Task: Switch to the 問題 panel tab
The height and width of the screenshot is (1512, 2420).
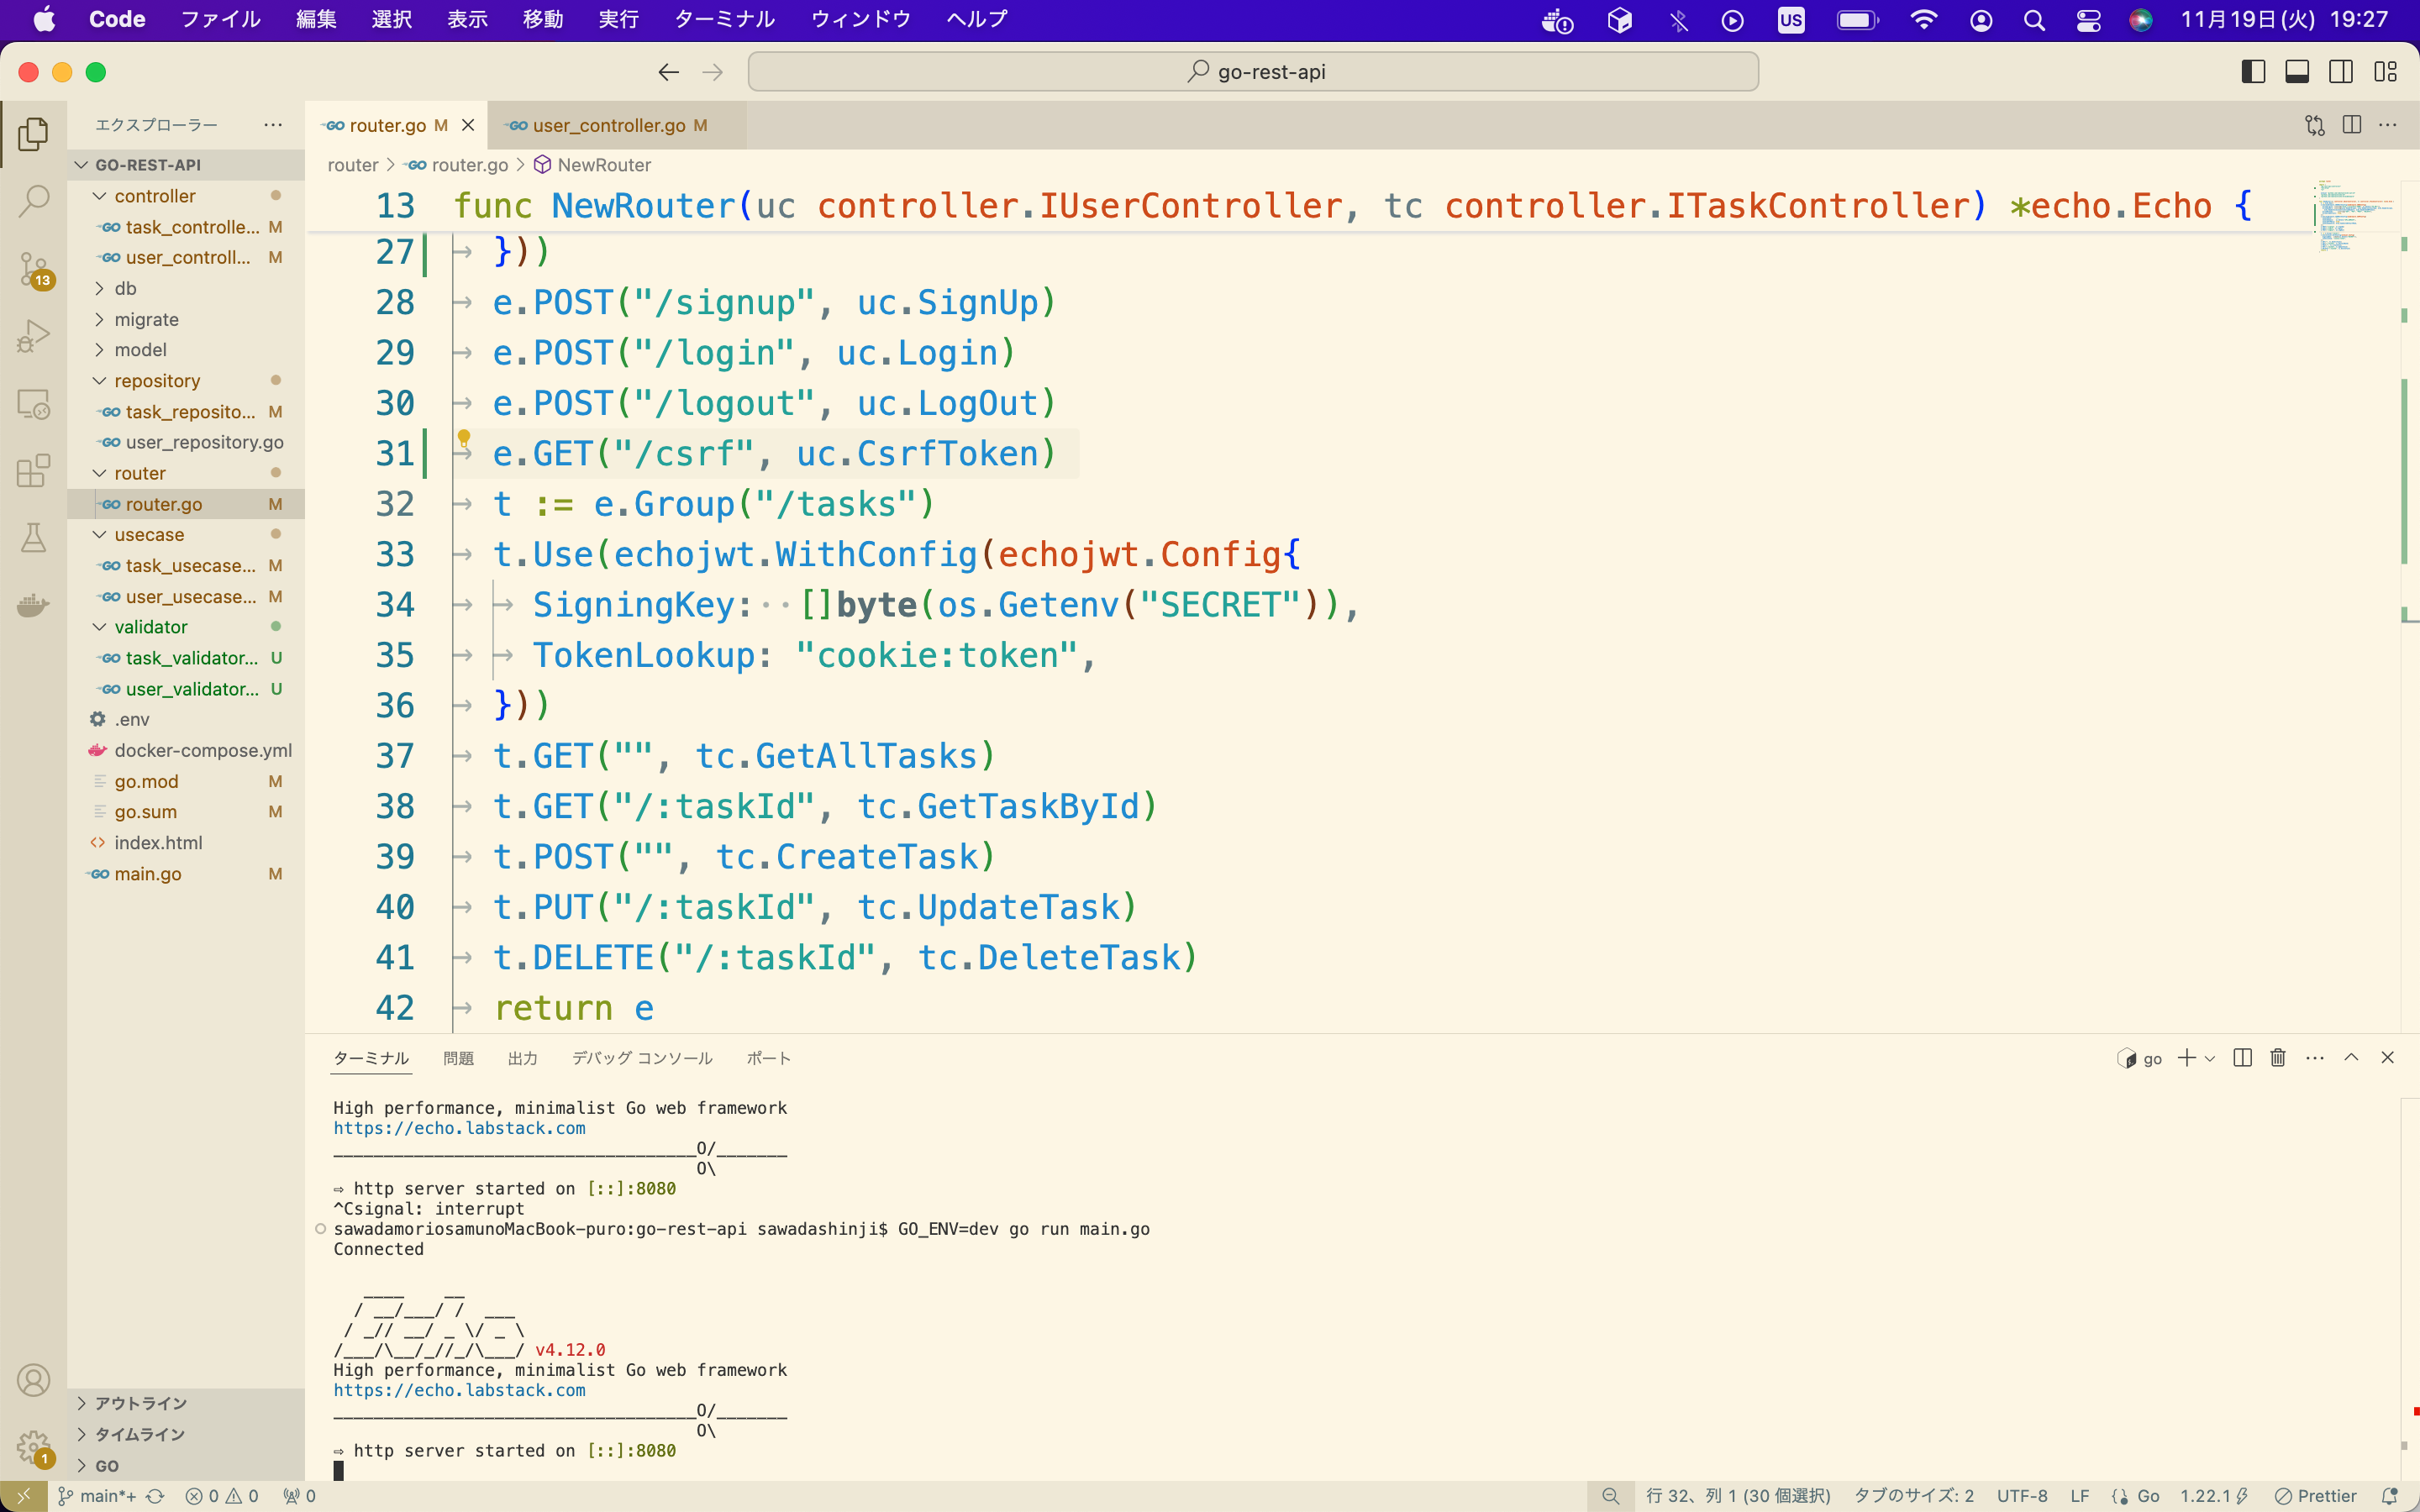Action: [x=458, y=1058]
